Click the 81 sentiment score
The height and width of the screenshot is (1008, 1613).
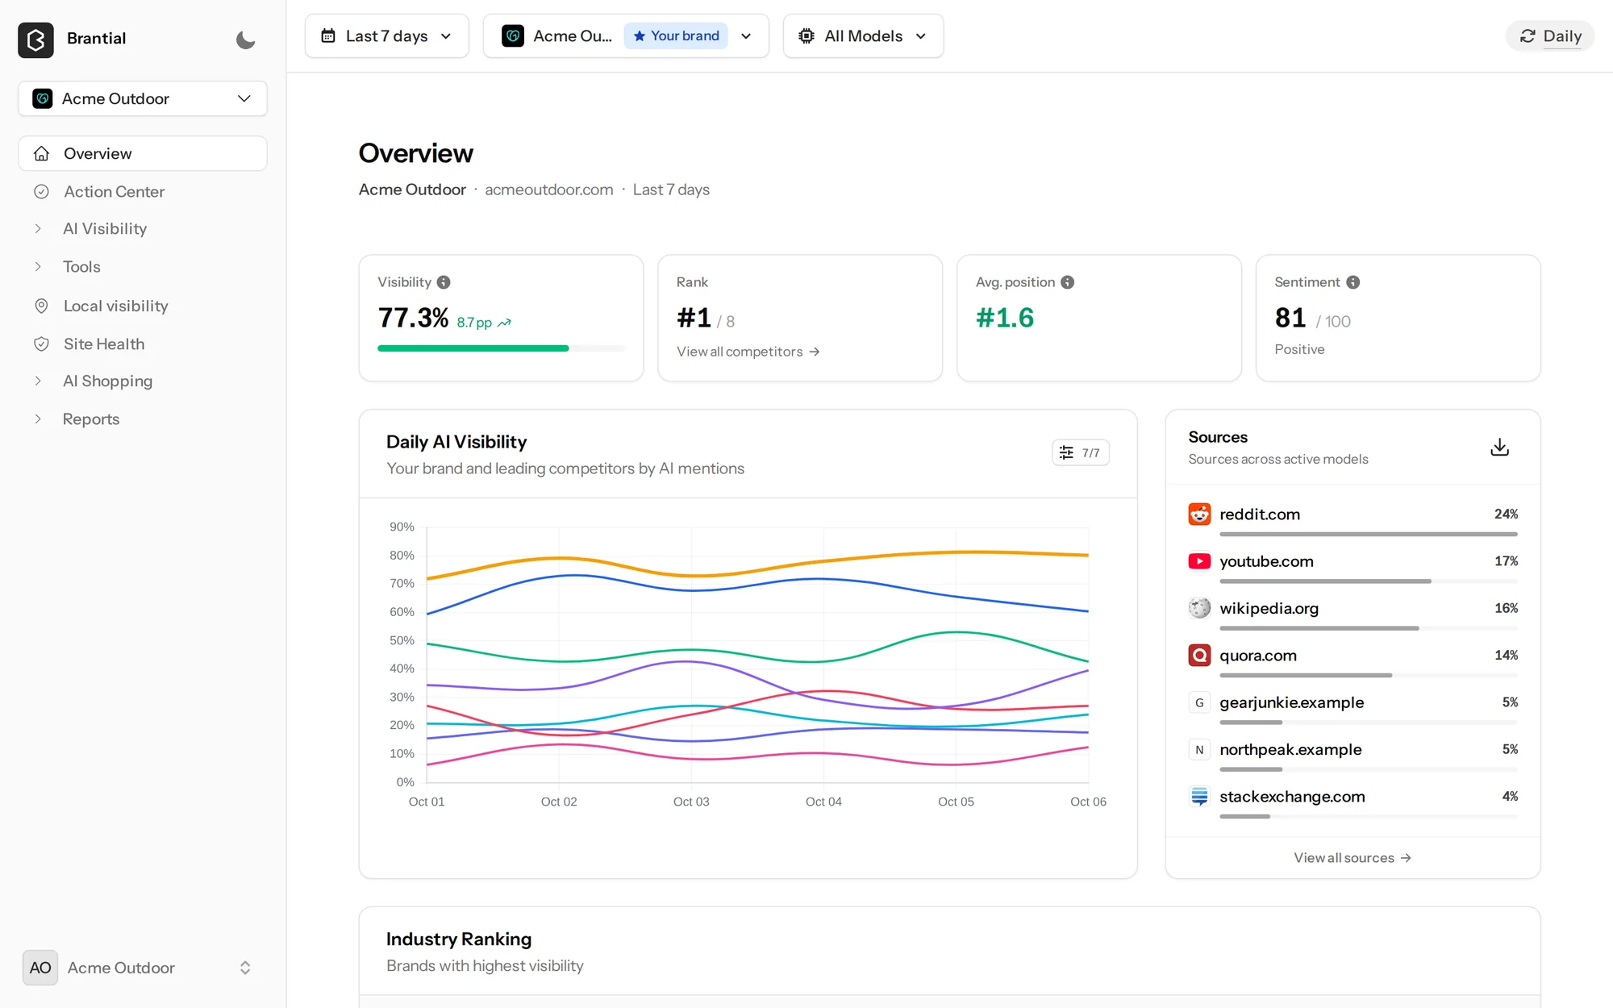point(1290,318)
